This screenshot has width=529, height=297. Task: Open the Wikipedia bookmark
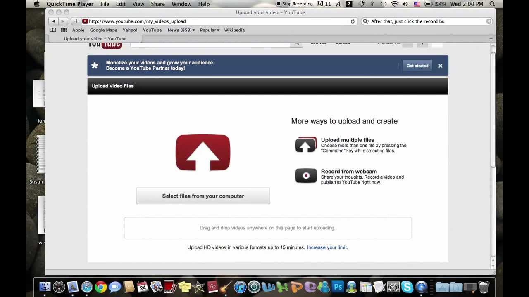[x=234, y=30]
